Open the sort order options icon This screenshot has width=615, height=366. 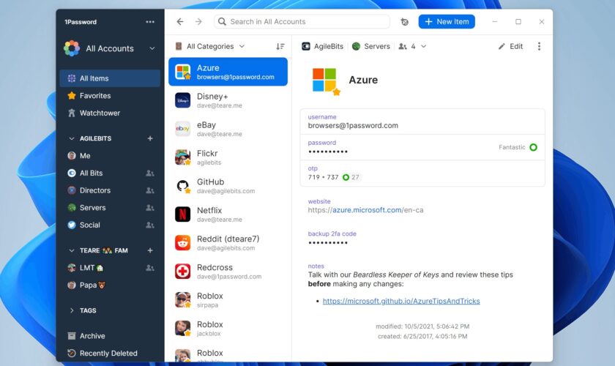280,46
